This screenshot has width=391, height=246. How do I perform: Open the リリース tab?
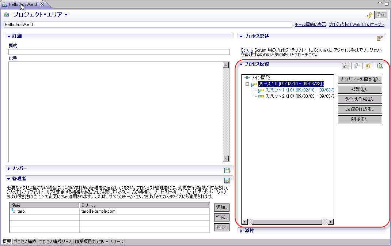click(117, 242)
